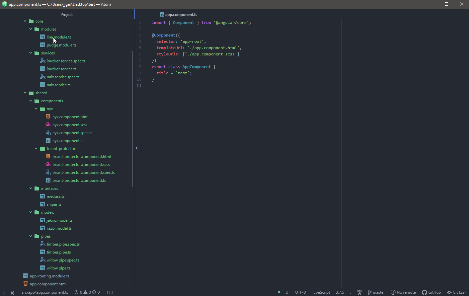This screenshot has width=469, height=296.
Task: Collapse the core folder
Action: (x=25, y=21)
